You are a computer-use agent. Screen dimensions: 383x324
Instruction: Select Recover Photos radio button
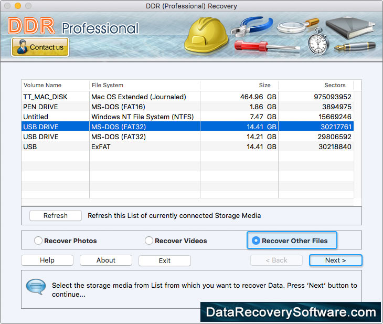(38, 241)
